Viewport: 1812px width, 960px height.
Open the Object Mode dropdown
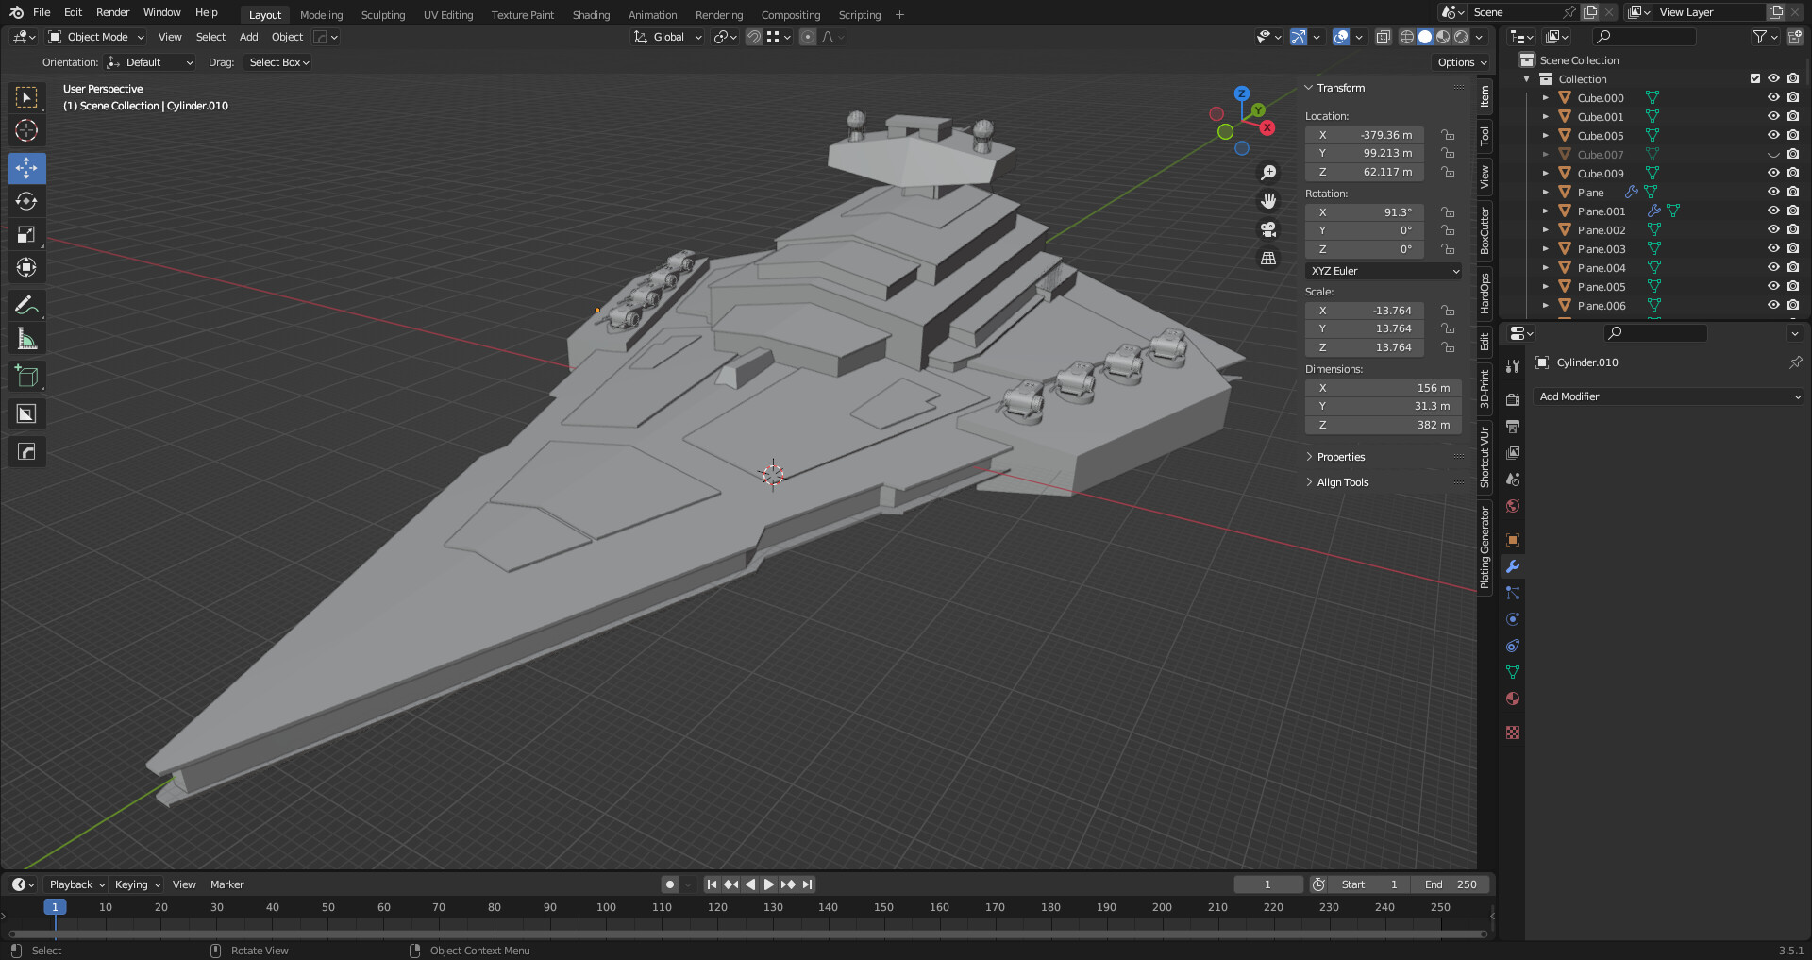(96, 37)
